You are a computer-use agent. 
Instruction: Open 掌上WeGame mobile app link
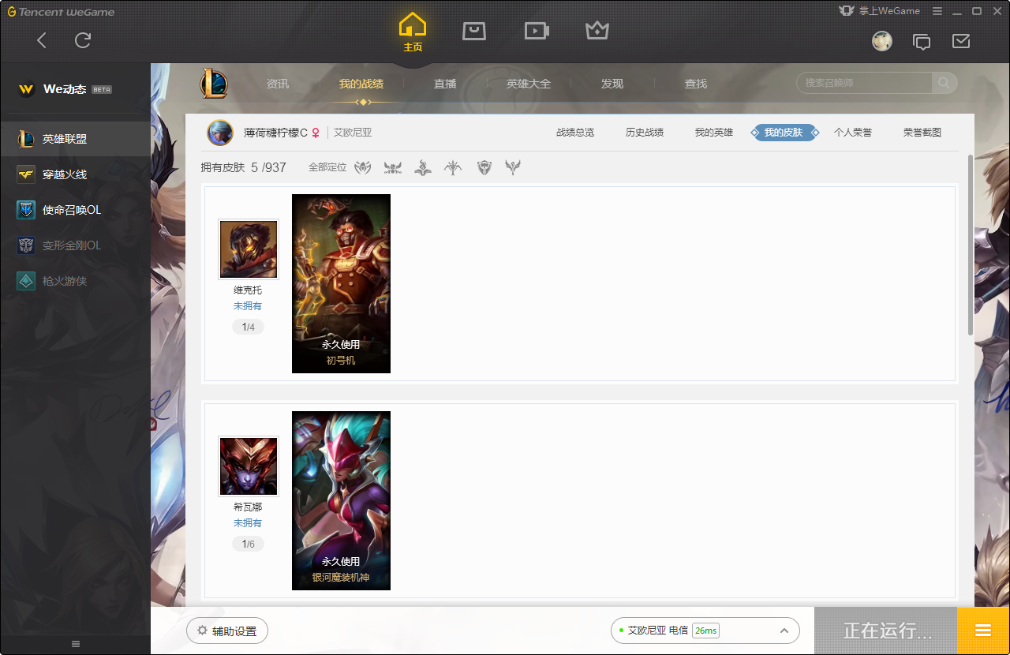pyautogui.click(x=880, y=11)
